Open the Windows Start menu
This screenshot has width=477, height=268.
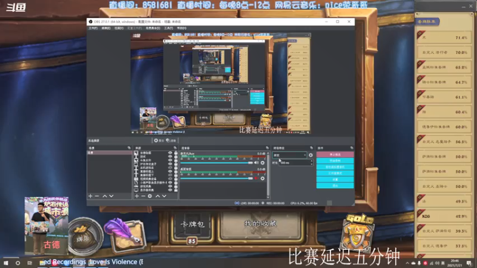tap(6, 263)
